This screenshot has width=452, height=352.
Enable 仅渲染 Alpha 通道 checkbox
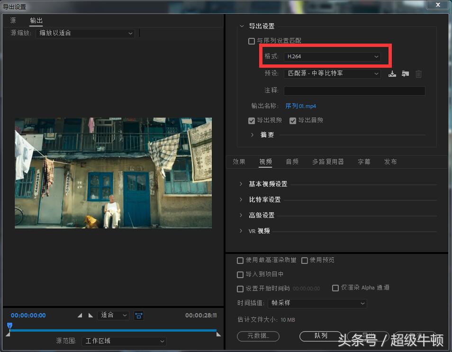(x=335, y=288)
